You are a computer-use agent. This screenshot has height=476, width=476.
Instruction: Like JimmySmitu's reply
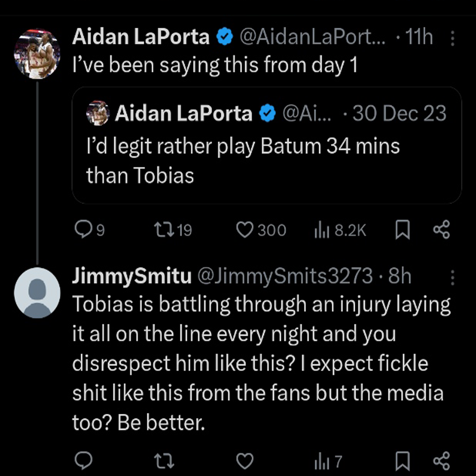(245, 461)
